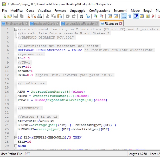
Task: Toggle Show all characters pilcrow button
Action: tap(130, 16)
